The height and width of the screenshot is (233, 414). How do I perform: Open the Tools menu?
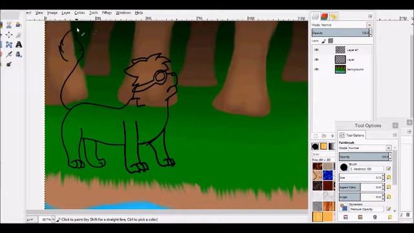tap(93, 13)
